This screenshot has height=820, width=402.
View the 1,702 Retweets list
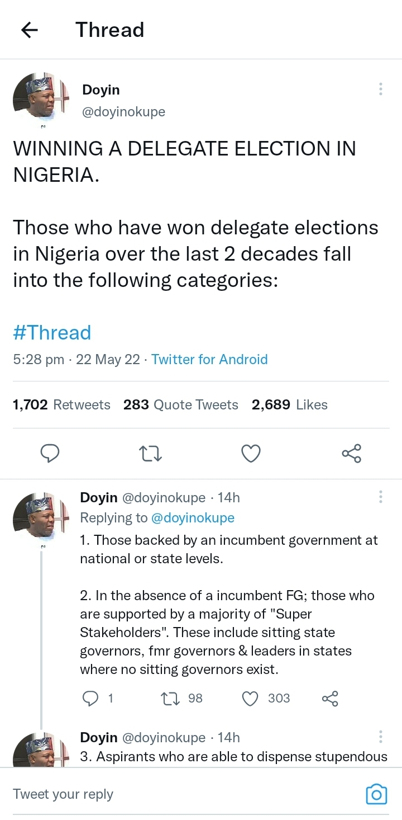click(x=61, y=405)
